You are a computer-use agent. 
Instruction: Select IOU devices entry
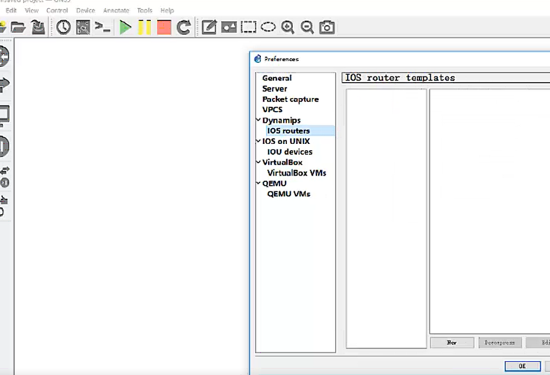(290, 152)
